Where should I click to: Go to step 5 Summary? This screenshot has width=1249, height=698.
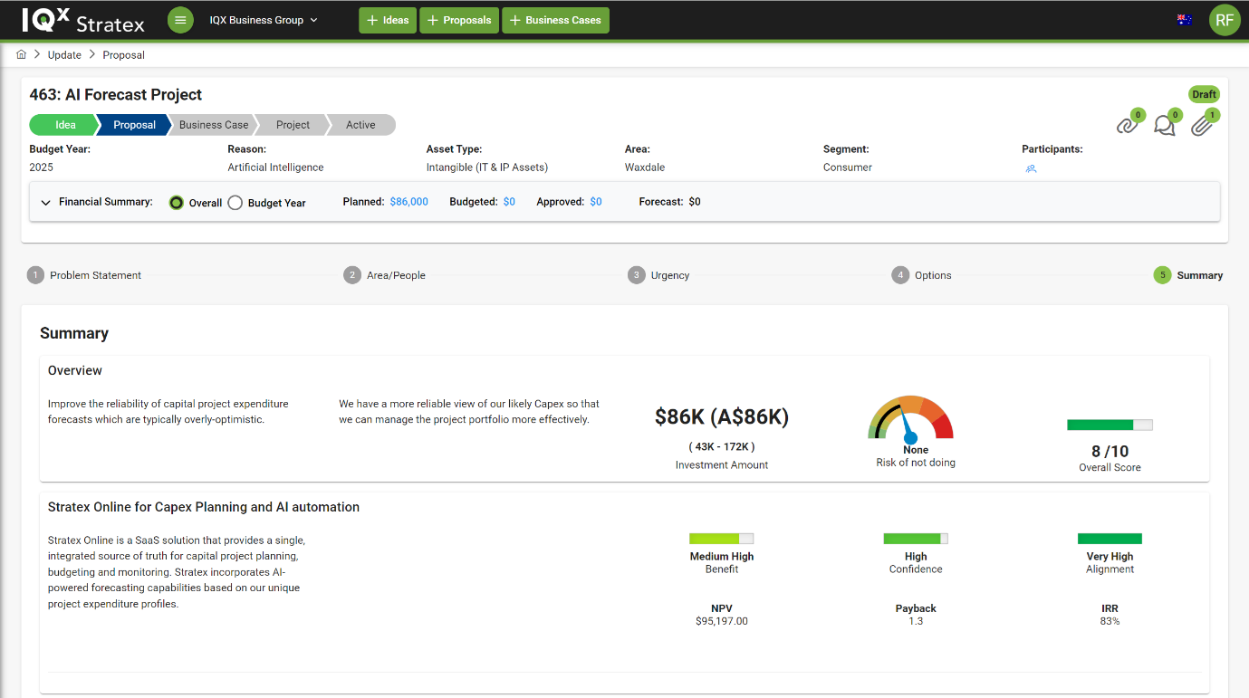click(x=1188, y=275)
